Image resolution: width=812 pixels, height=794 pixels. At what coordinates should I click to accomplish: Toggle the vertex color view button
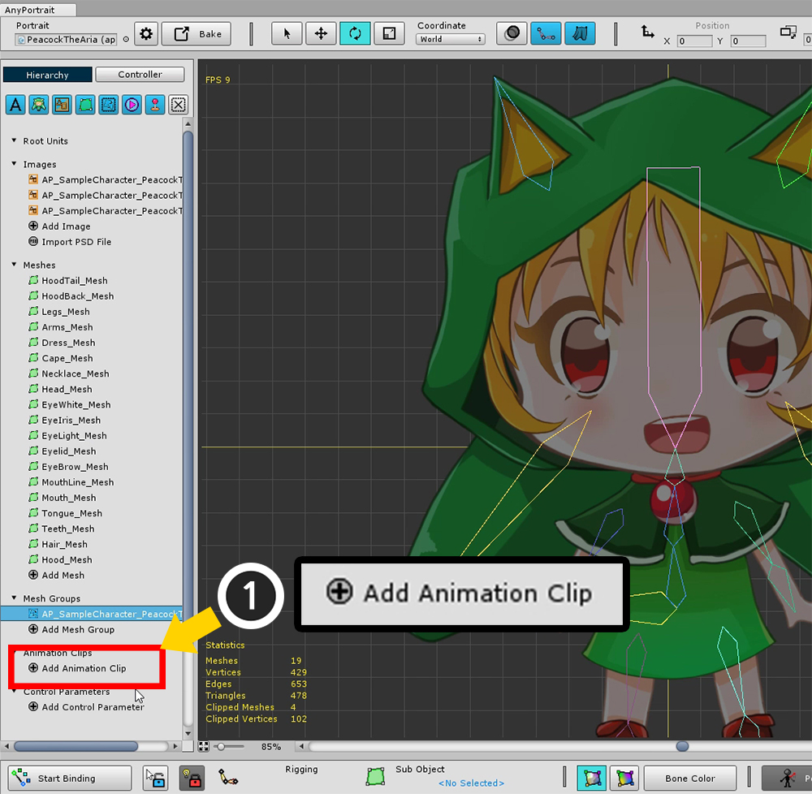coord(625,778)
